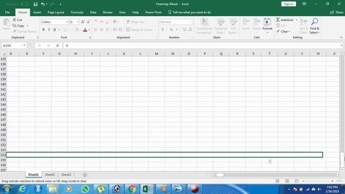Open the AutoSum dropdown arrow
Screen dimensions: 345x194
coord(296,20)
